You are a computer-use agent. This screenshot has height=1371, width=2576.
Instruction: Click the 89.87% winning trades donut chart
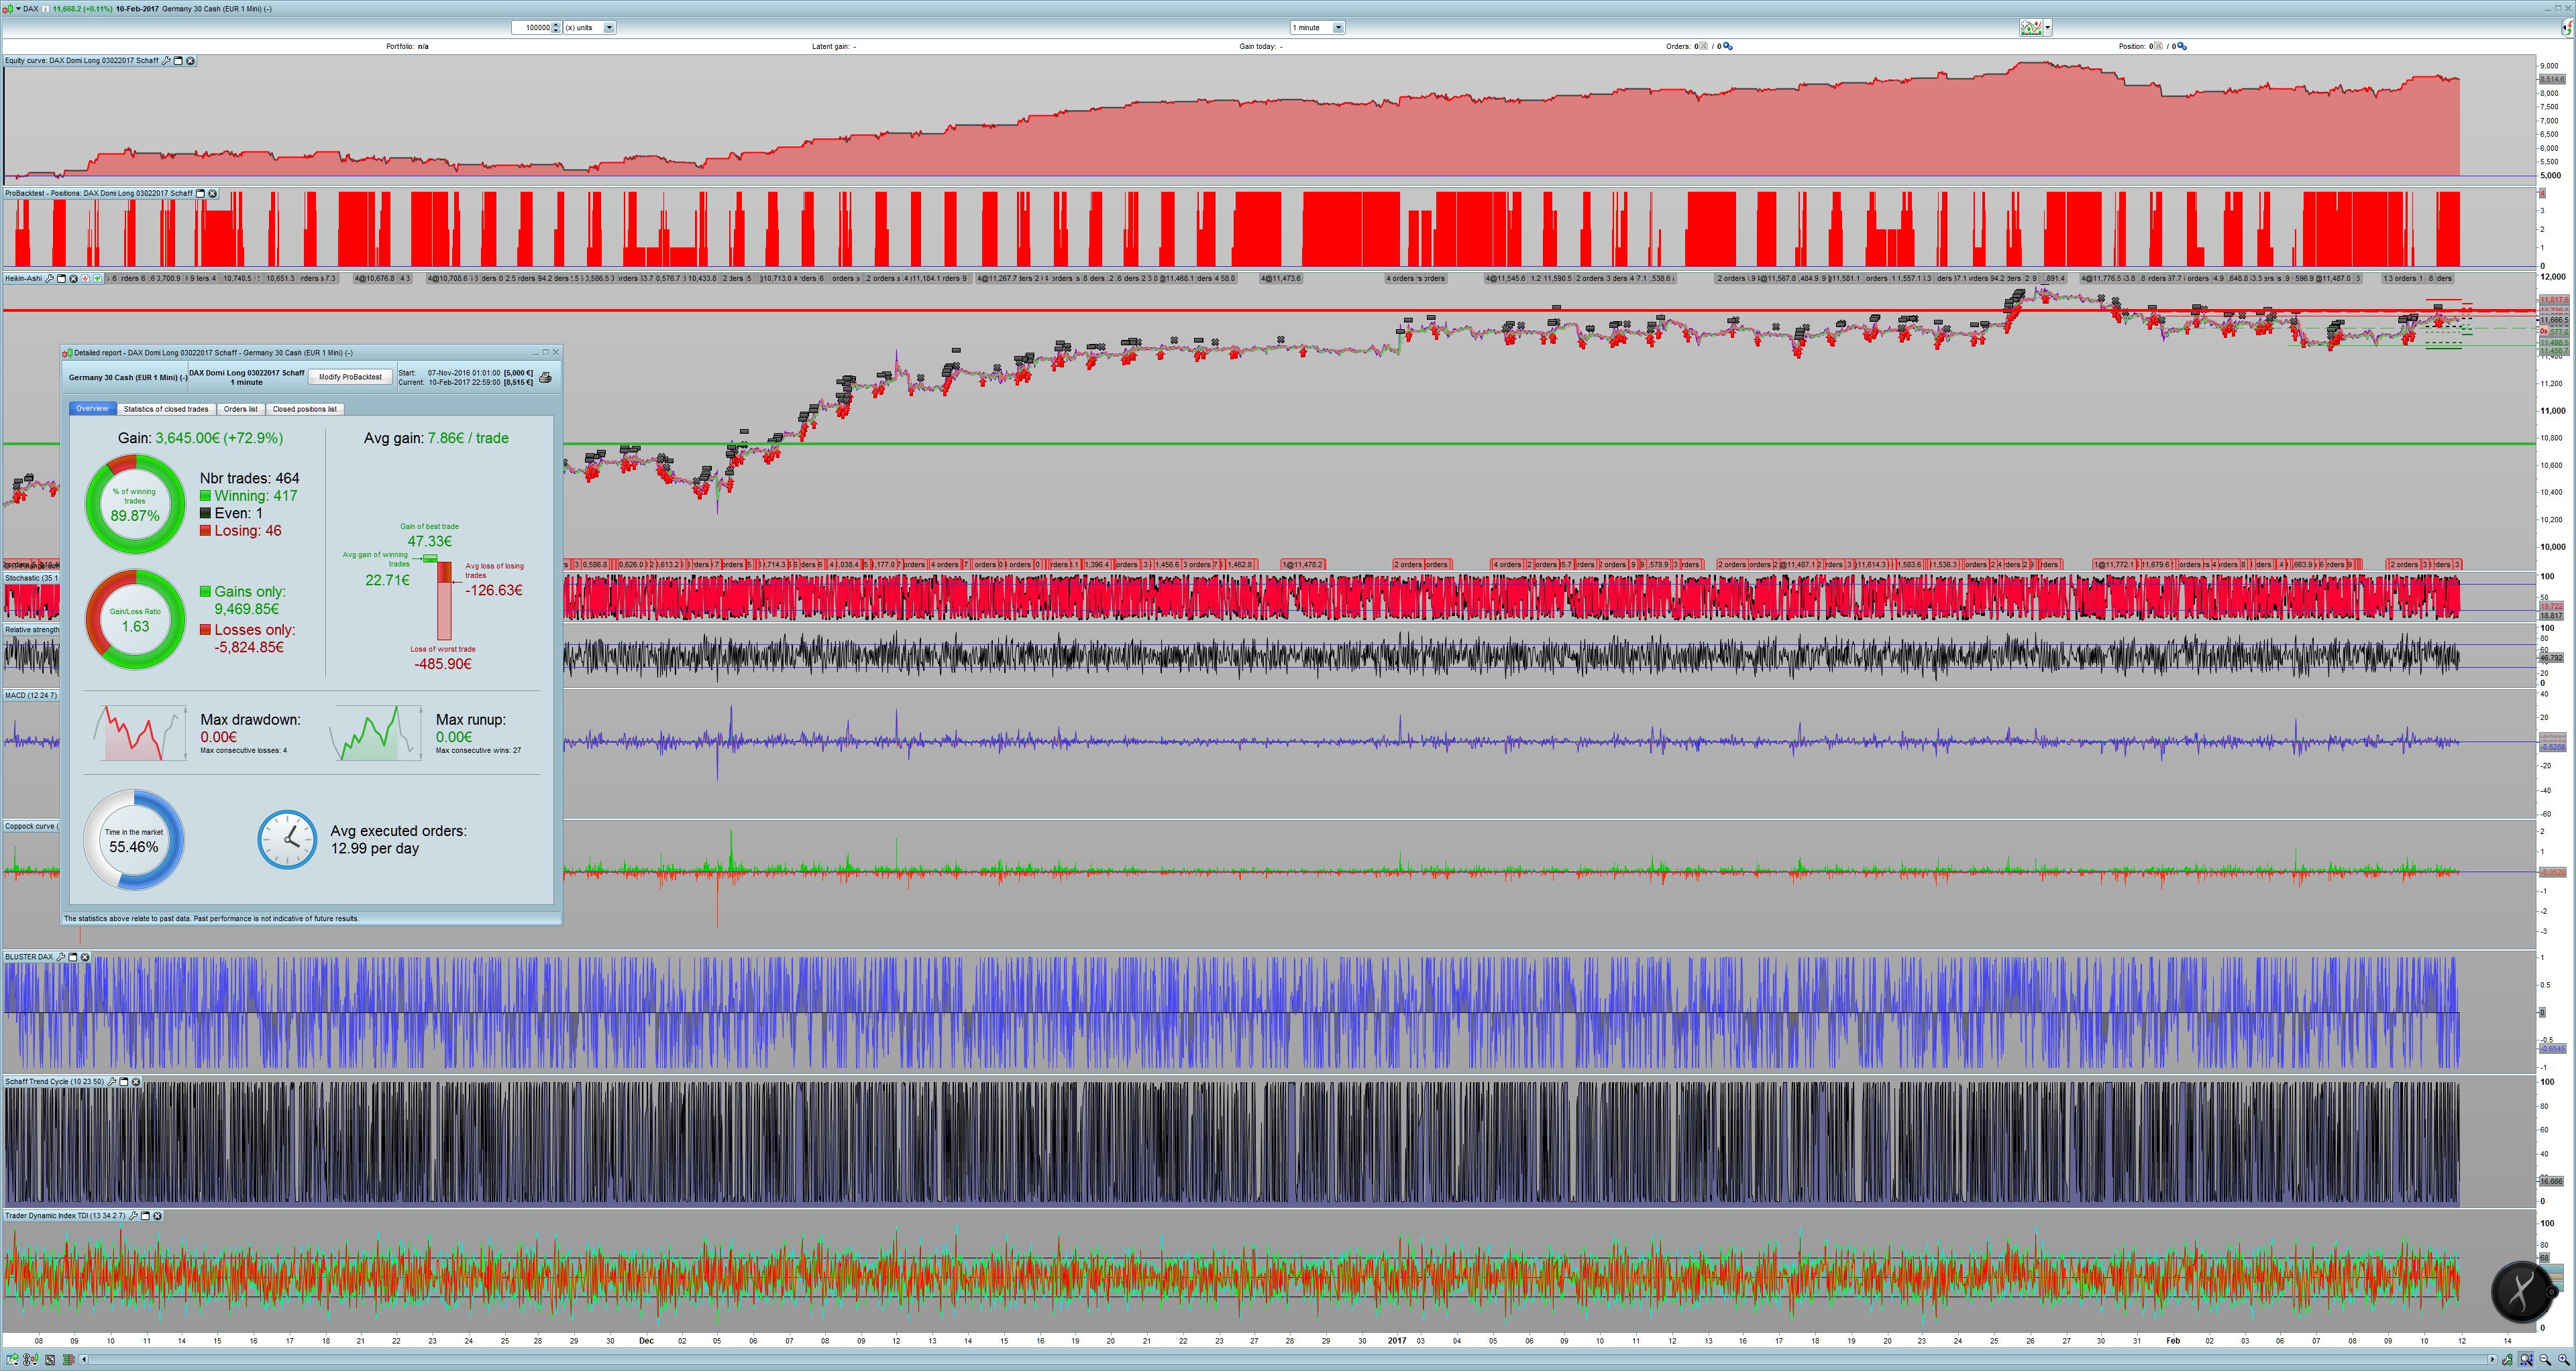pos(135,503)
